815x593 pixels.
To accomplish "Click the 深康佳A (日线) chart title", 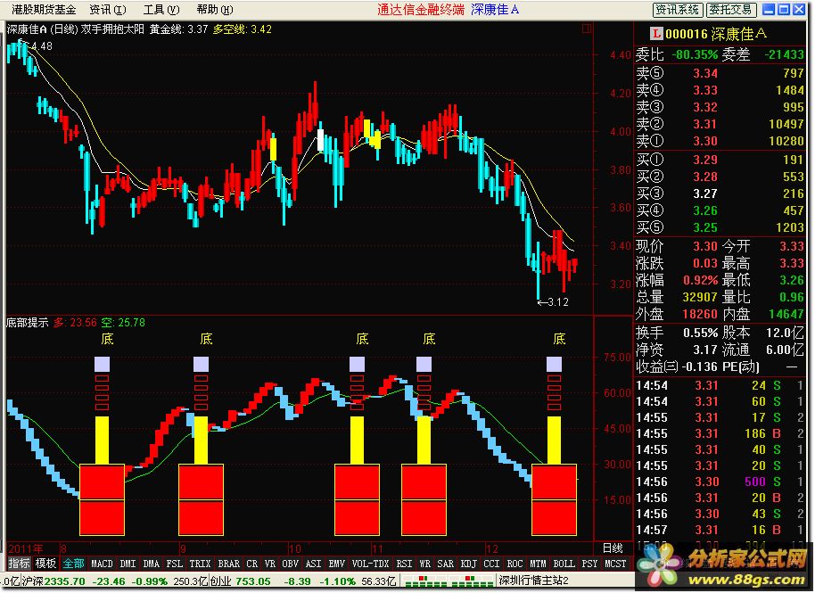I will (x=42, y=29).
